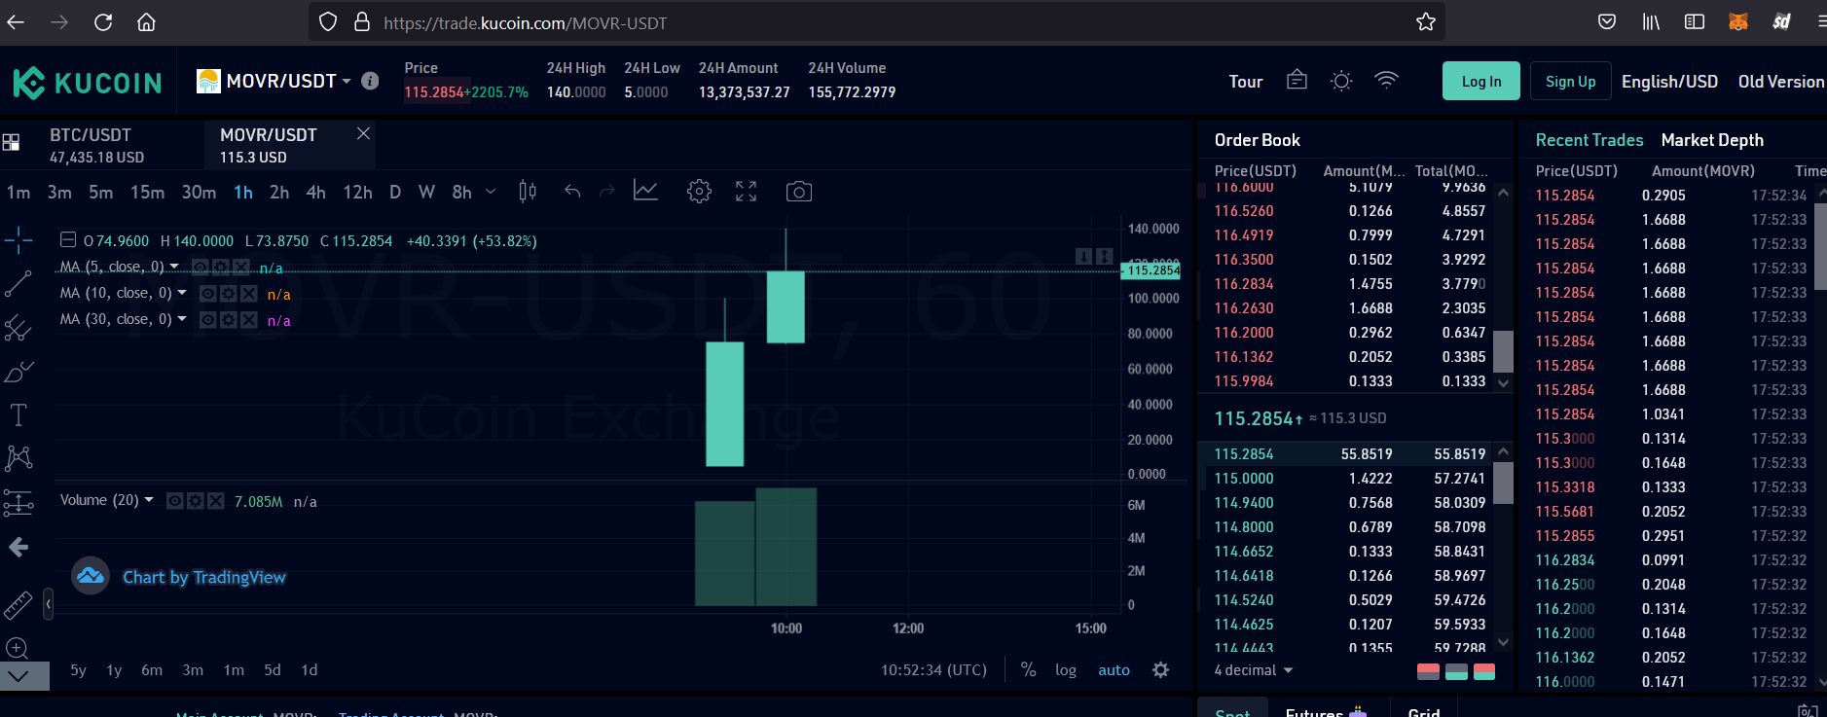Select the zoom-in magnifier tool

click(x=17, y=648)
